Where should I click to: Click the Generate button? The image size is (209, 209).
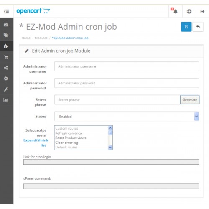(x=190, y=100)
